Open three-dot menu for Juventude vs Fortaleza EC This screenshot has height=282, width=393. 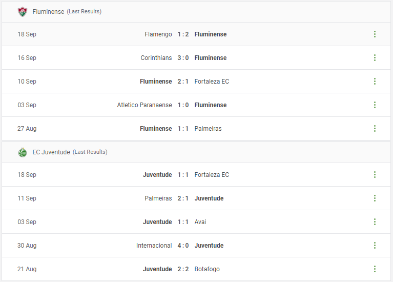(375, 175)
